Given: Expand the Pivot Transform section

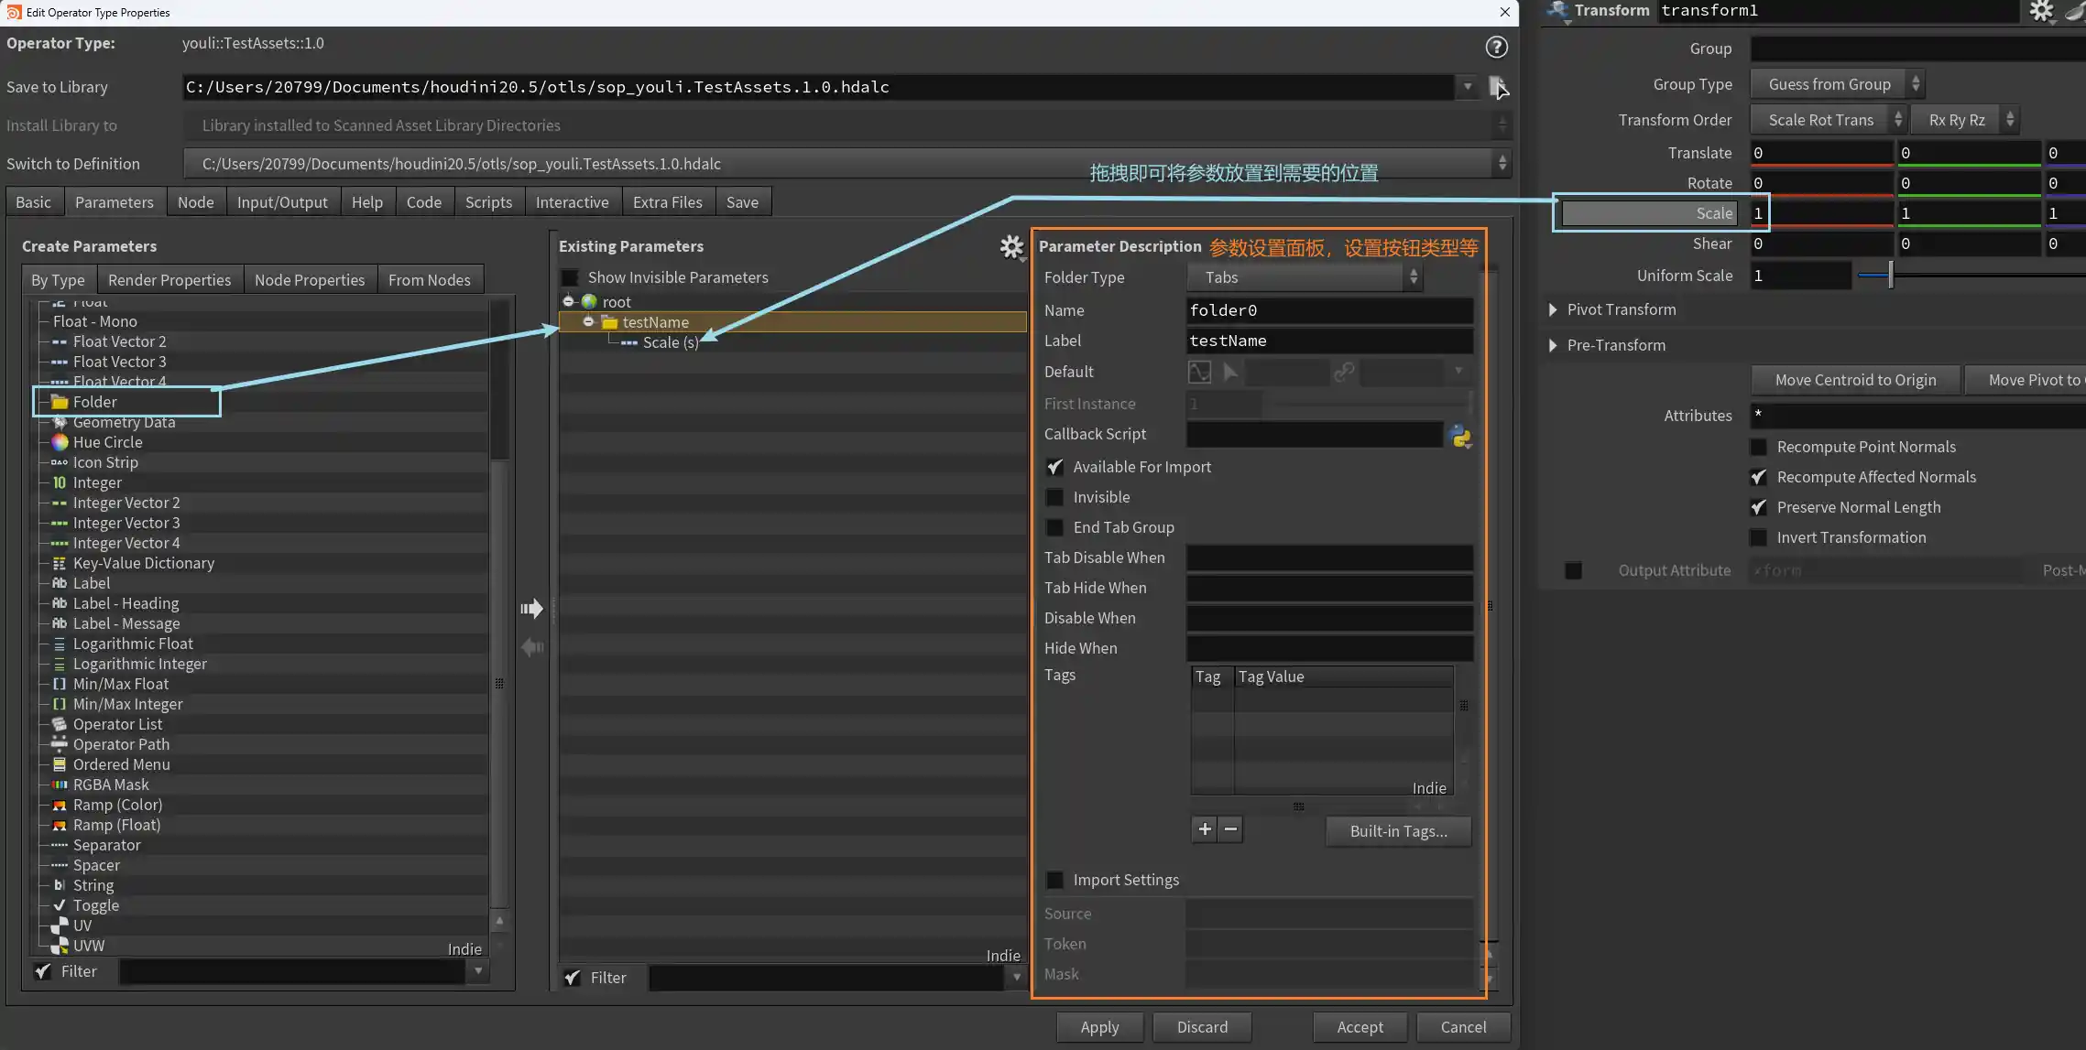Looking at the screenshot, I should click(1553, 309).
